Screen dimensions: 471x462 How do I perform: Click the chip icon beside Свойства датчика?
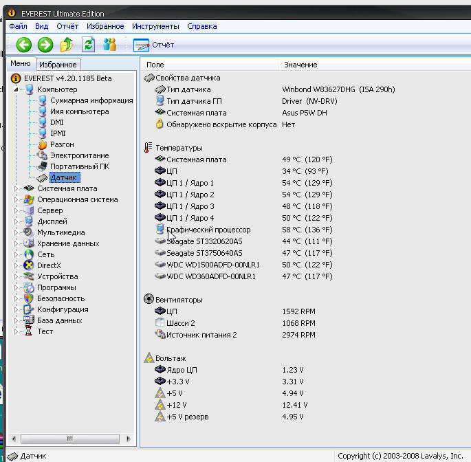tap(149, 78)
